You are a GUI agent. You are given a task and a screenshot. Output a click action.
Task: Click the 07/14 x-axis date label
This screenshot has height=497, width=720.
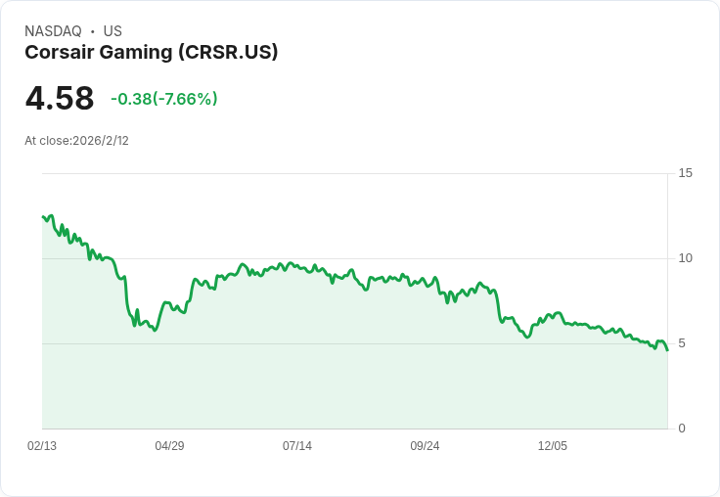coord(297,446)
